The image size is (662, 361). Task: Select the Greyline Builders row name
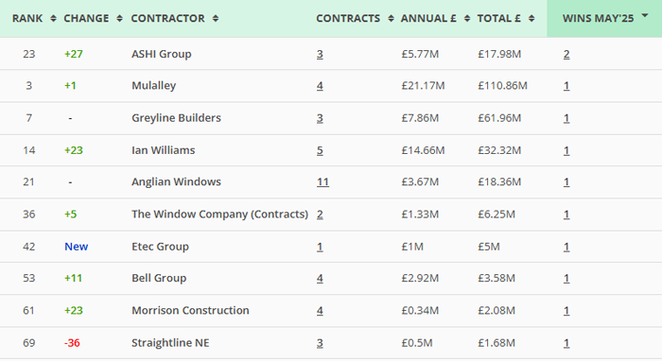(x=176, y=118)
